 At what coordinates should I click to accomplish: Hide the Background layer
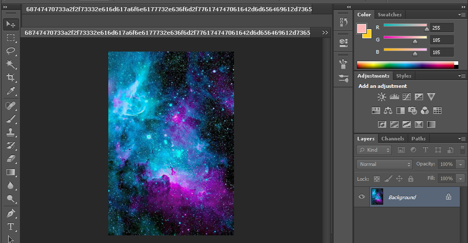tap(362, 197)
